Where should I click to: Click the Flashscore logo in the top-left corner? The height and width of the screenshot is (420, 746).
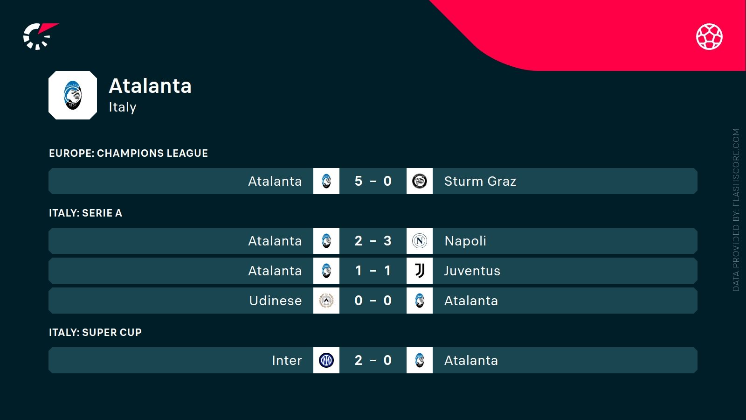[40, 36]
